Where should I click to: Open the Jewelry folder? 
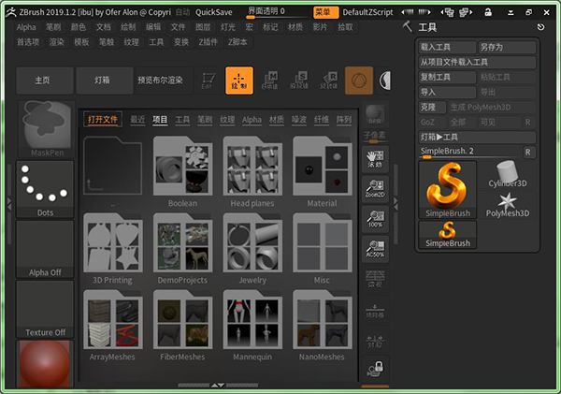[x=252, y=249]
